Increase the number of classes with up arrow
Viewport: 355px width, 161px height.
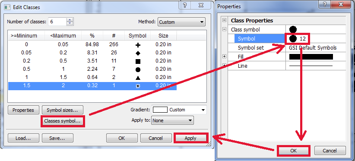(70, 20)
